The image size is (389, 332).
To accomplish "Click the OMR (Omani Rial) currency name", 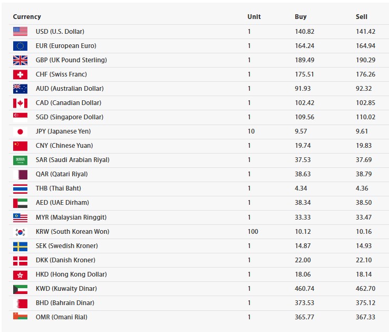I will (62, 317).
